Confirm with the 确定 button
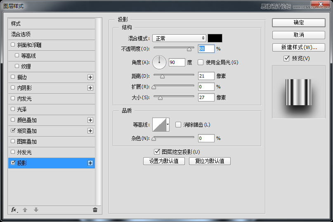Image resolution: width=333 pixels, height=222 pixels. [x=299, y=23]
